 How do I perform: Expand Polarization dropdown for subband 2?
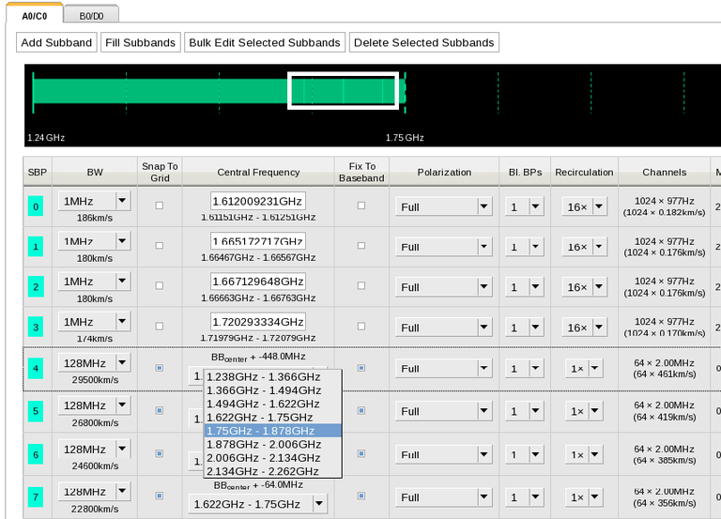[483, 287]
